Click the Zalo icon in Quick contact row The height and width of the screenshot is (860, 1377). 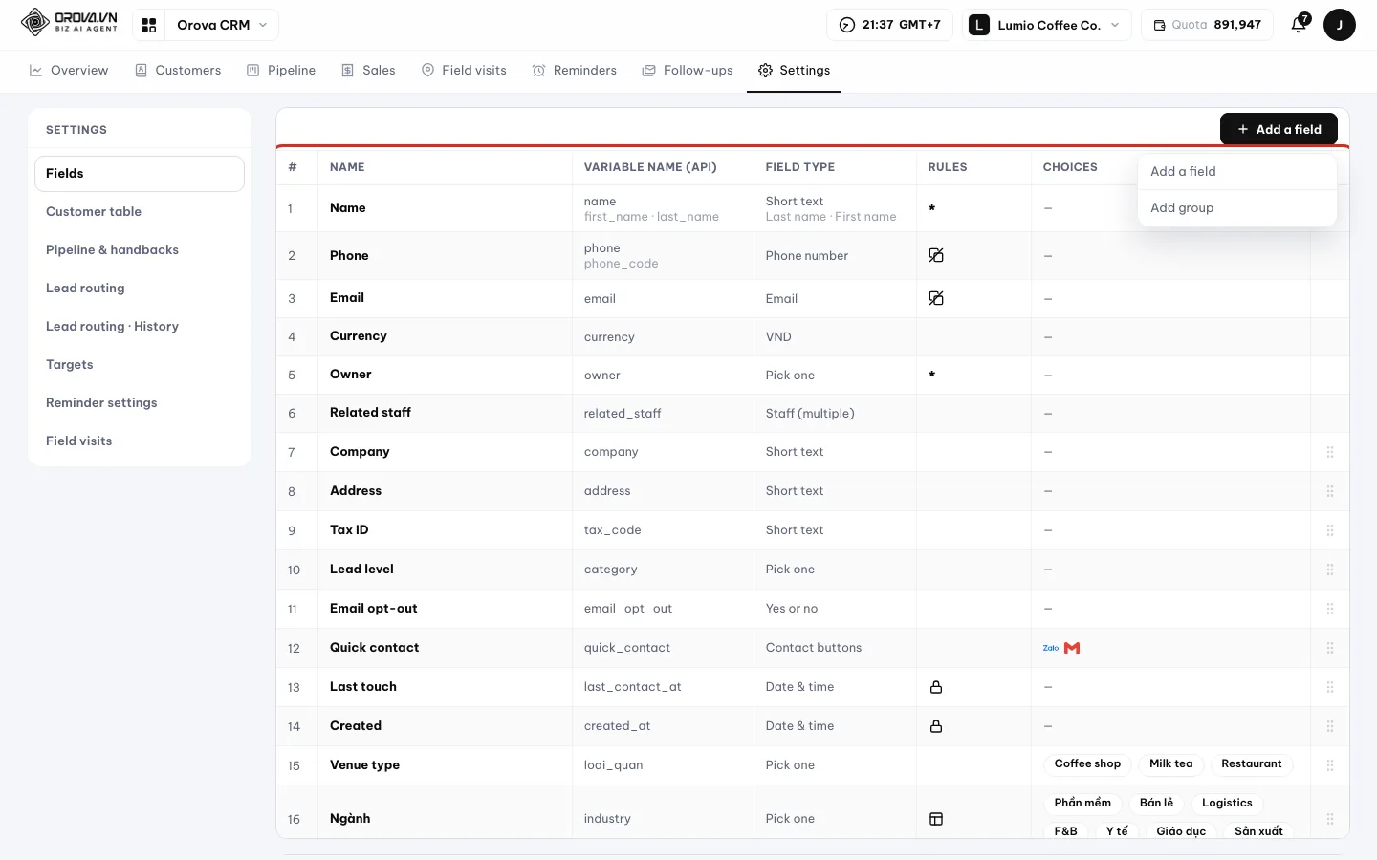click(1051, 648)
